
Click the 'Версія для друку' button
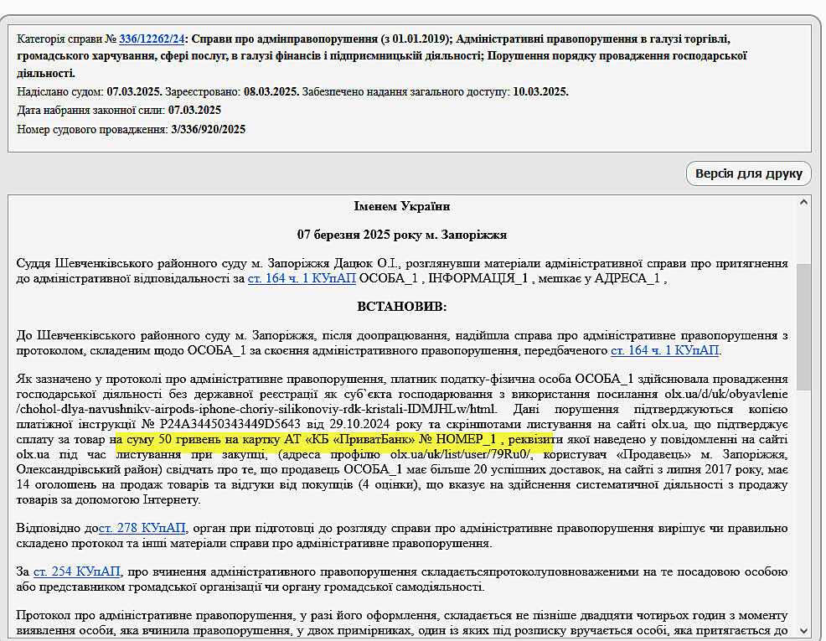pyautogui.click(x=748, y=174)
